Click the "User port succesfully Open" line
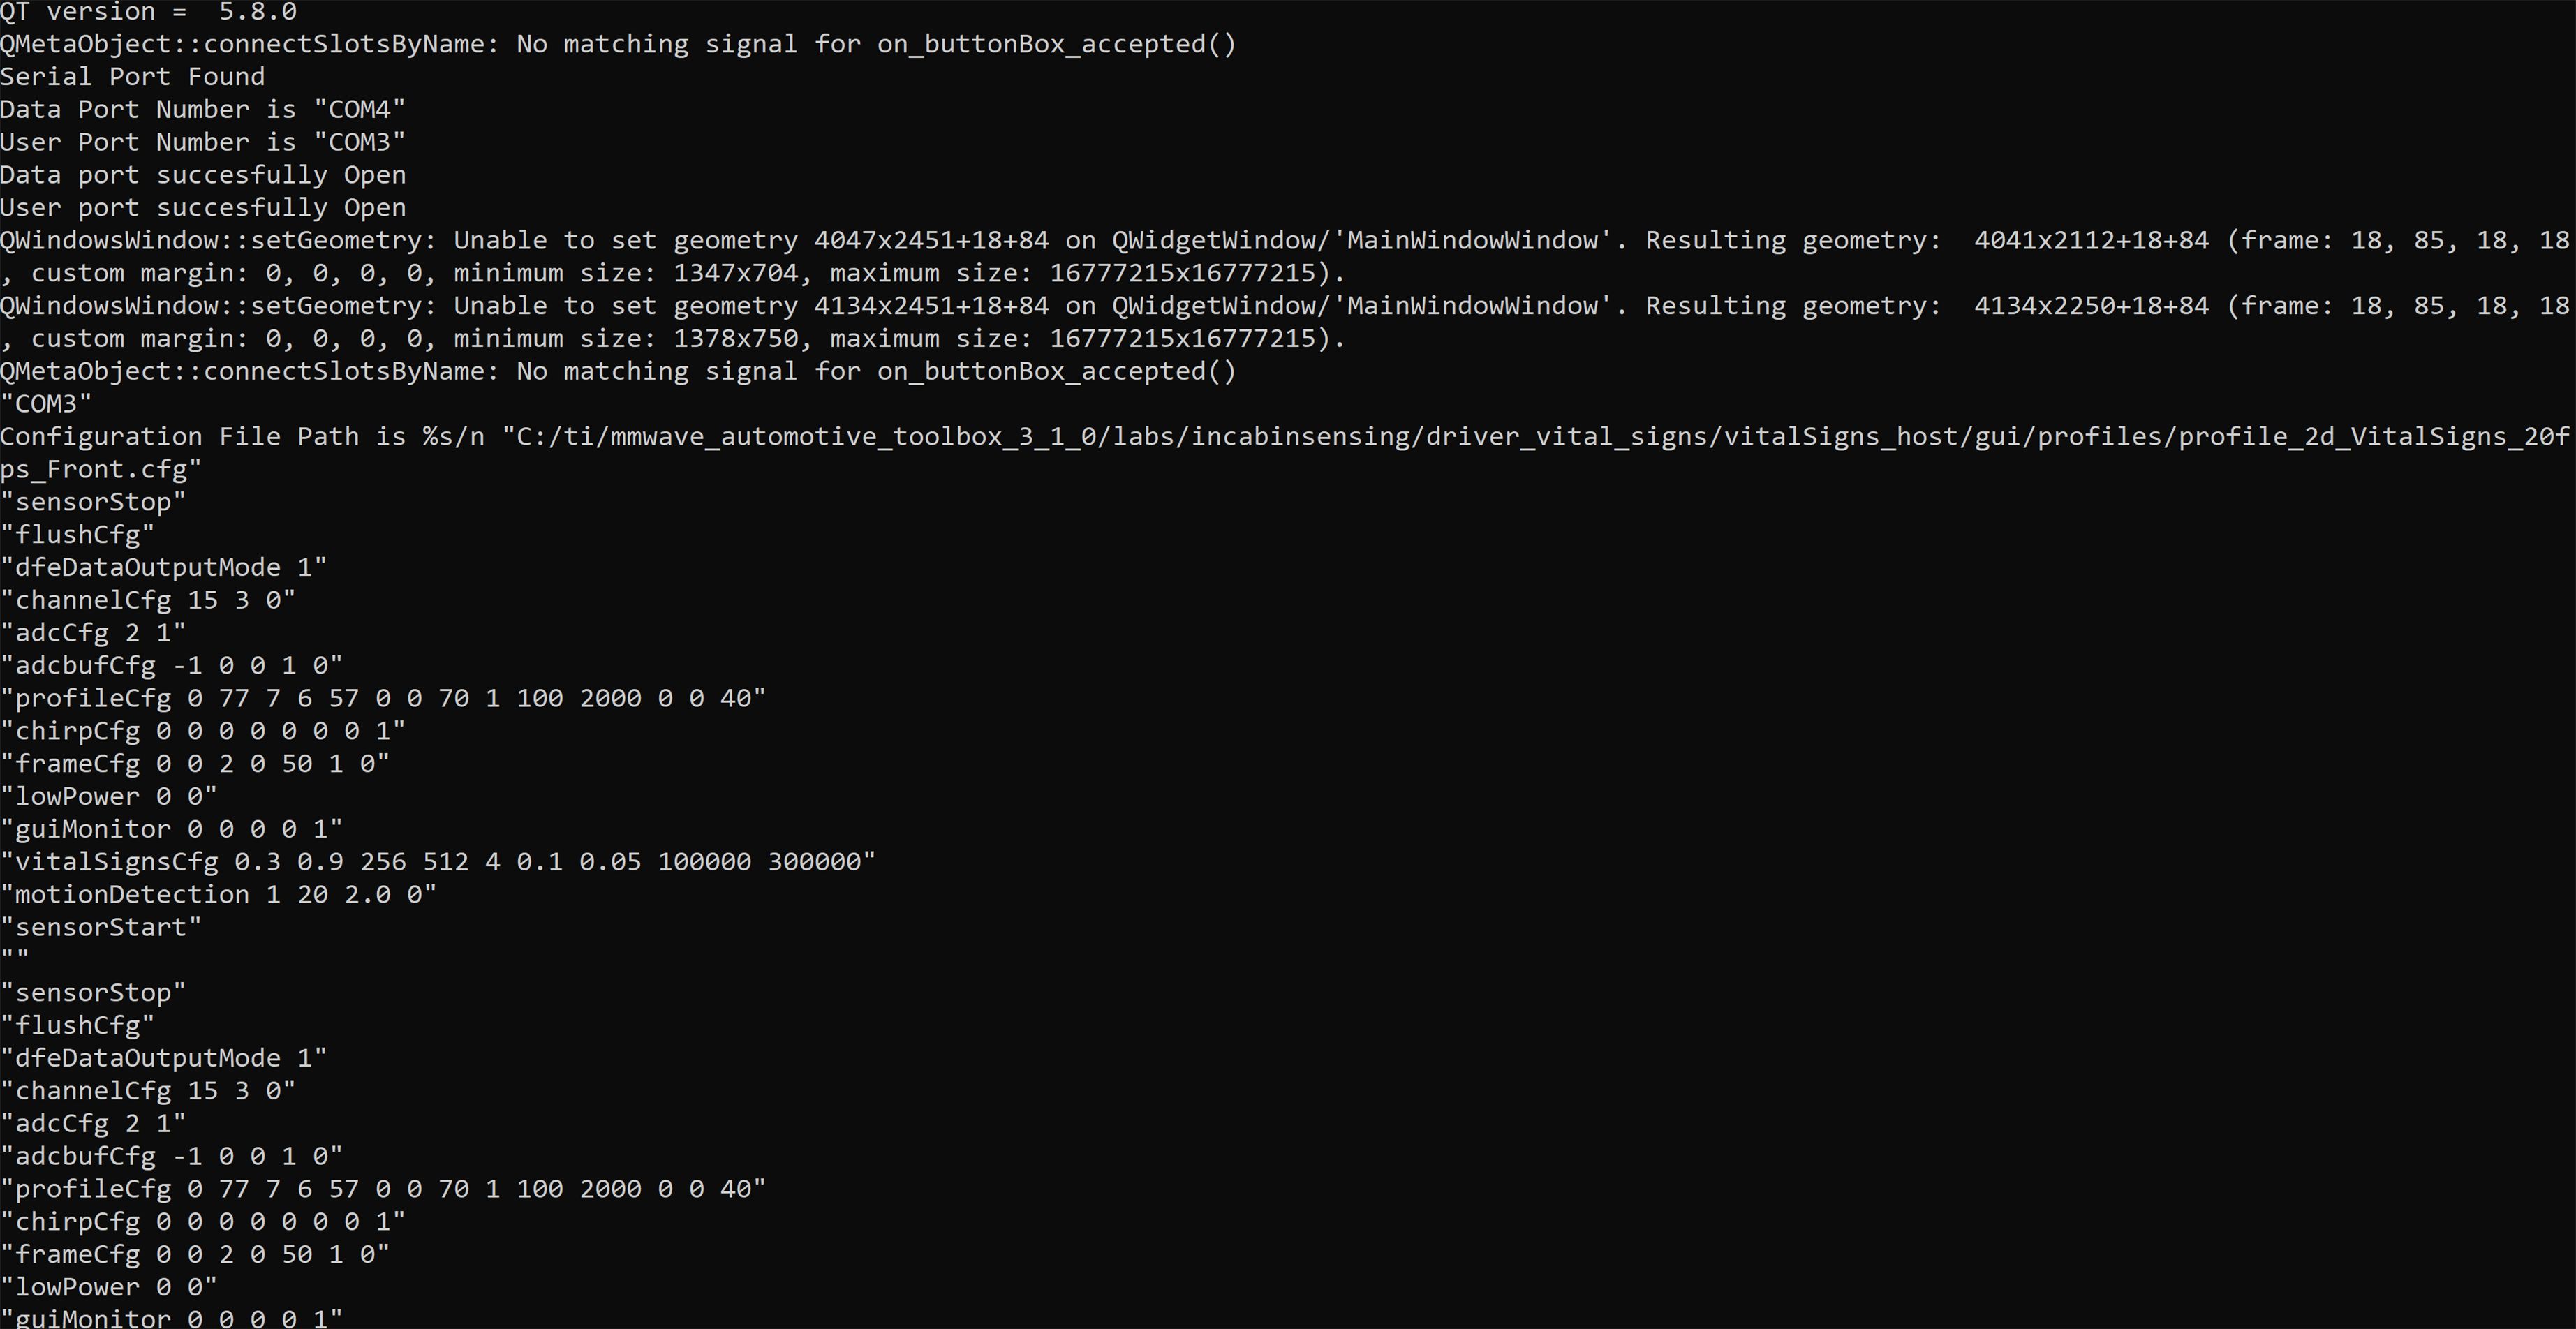This screenshot has width=2576, height=1329. (x=203, y=208)
